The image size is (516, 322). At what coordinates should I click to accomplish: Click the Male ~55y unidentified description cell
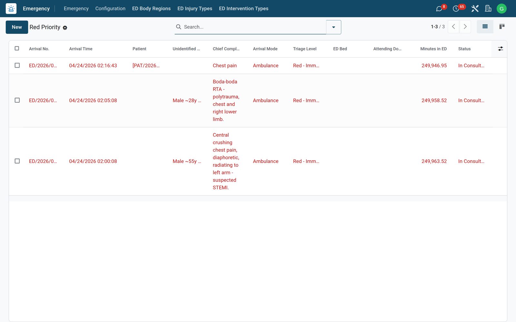click(x=187, y=161)
